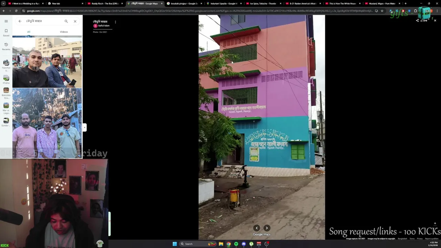Reload the current page
The width and height of the screenshot is (441, 248).
pyautogui.click(x=17, y=11)
